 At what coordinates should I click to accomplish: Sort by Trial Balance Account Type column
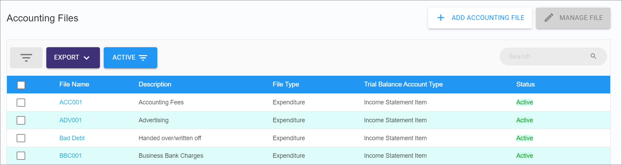(403, 84)
